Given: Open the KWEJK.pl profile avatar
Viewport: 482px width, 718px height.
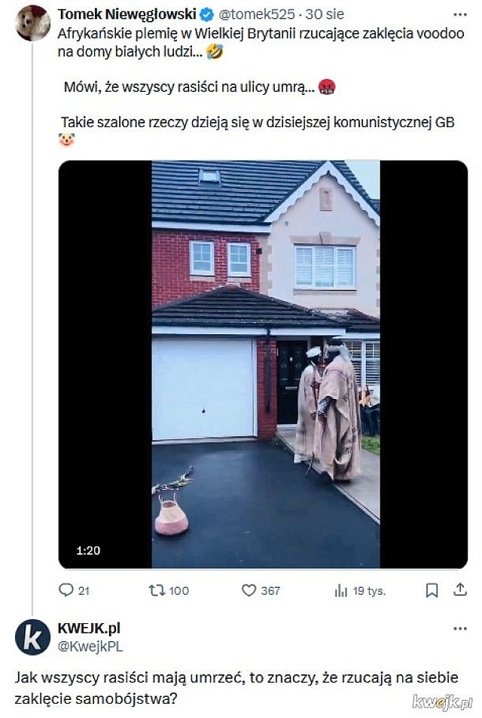Looking at the screenshot, I should click(32, 637).
